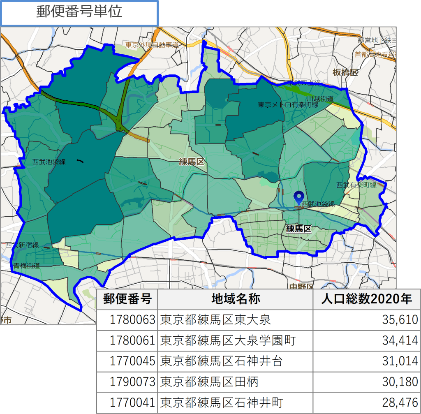Click the 東京メトロ有楽町線 label

click(x=288, y=105)
